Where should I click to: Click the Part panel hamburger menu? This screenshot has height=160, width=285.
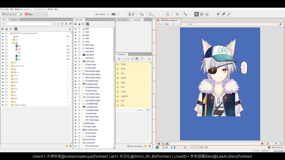70,29
